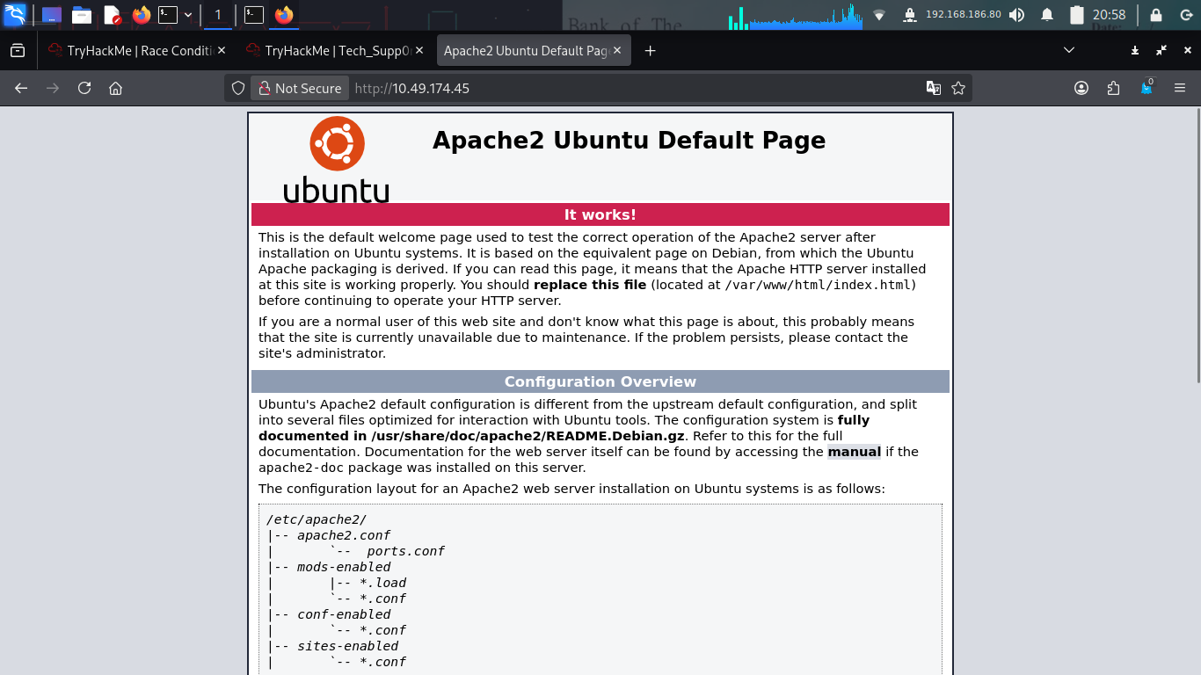This screenshot has width=1201, height=675.
Task: Click the tracking protection shield icon
Action: [237, 88]
